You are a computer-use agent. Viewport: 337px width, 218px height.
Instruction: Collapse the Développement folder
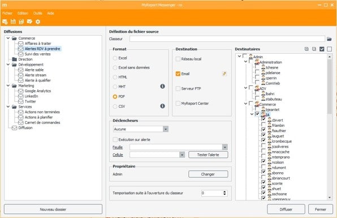point(8,65)
